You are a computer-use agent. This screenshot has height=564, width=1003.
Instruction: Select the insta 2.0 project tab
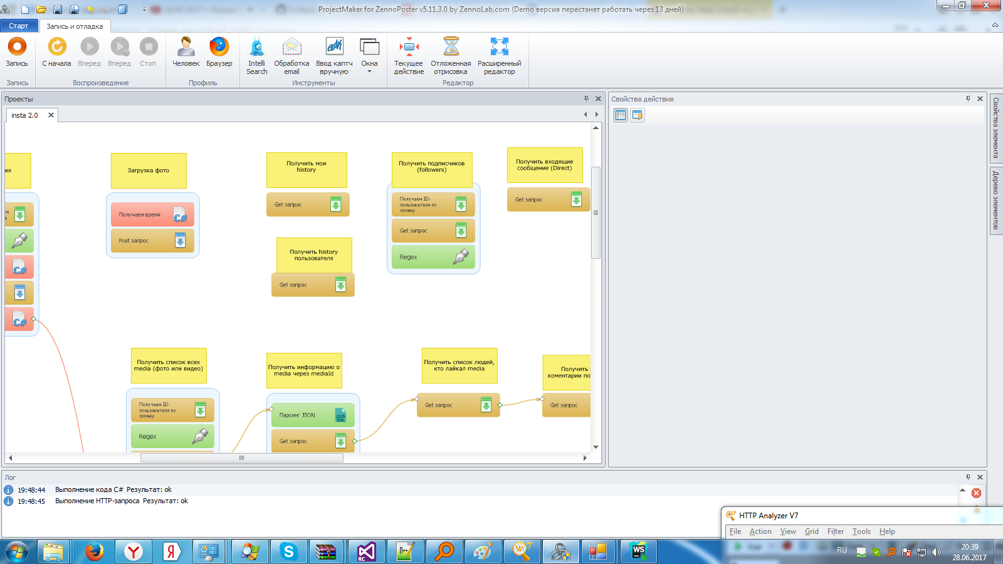click(24, 115)
